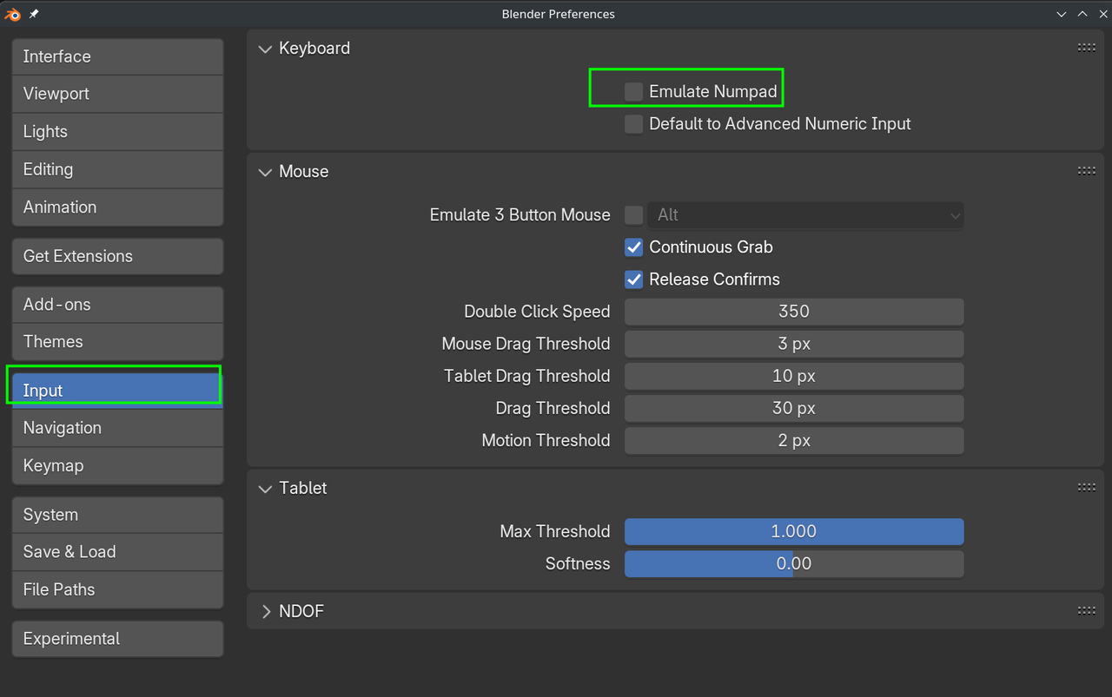
Task: Click the Mouse panel drag grip dots
Action: click(x=1086, y=171)
